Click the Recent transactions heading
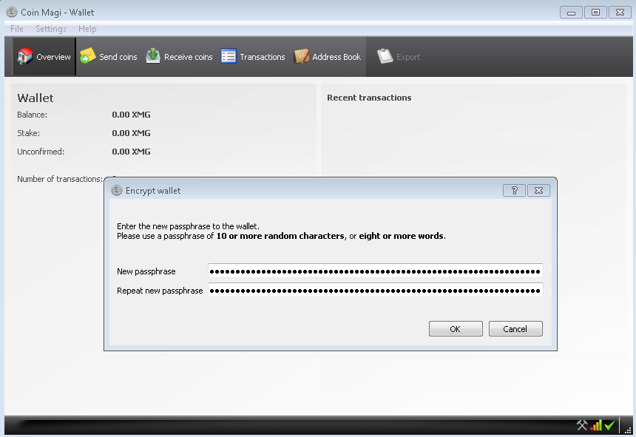This screenshot has width=636, height=437. pyautogui.click(x=369, y=98)
